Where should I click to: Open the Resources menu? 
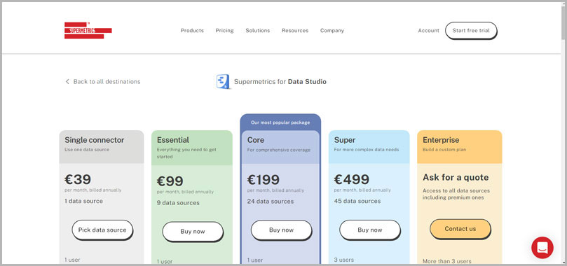tap(295, 31)
